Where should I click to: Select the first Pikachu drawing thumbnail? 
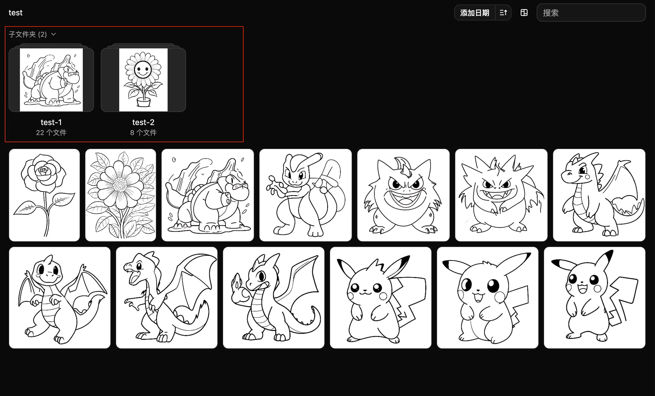381,298
